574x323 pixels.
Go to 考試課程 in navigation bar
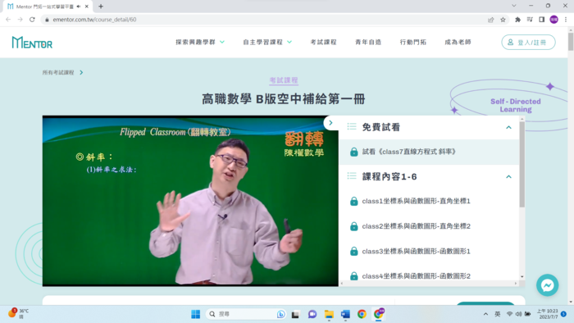click(x=323, y=42)
